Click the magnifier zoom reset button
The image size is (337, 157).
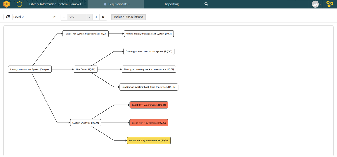pyautogui.click(x=103, y=17)
